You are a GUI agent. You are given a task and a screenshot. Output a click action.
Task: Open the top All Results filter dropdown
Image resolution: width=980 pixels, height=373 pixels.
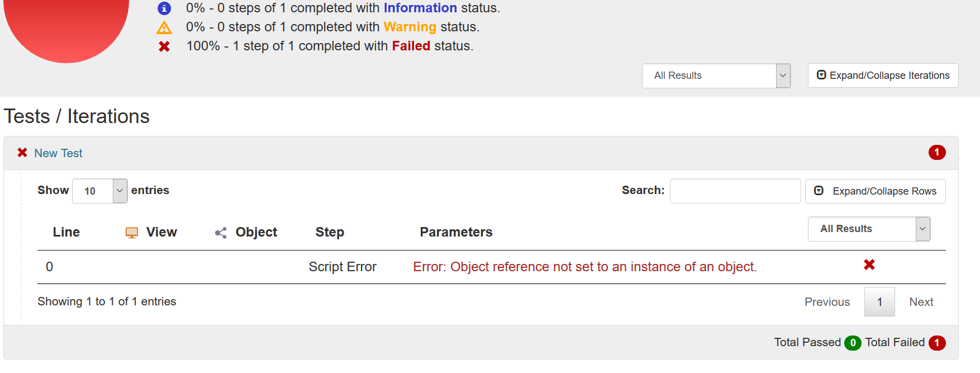pyautogui.click(x=716, y=75)
